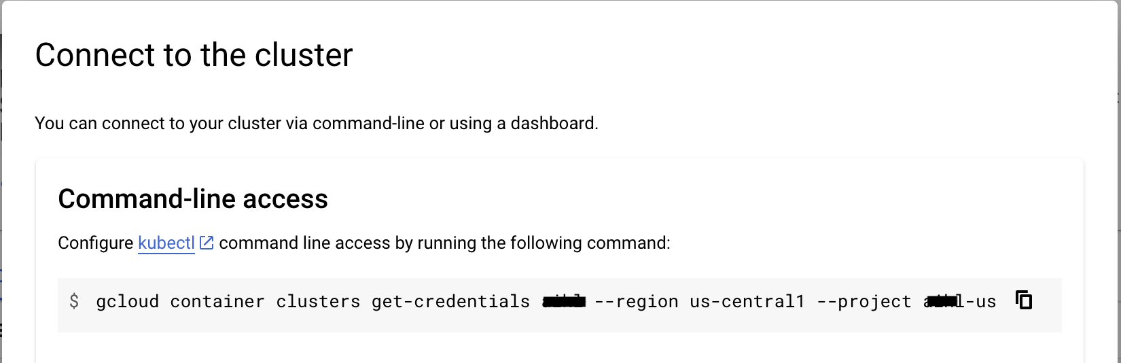Open the kubectl documentation link
Screen dimensions: 1121x363
[x=166, y=243]
